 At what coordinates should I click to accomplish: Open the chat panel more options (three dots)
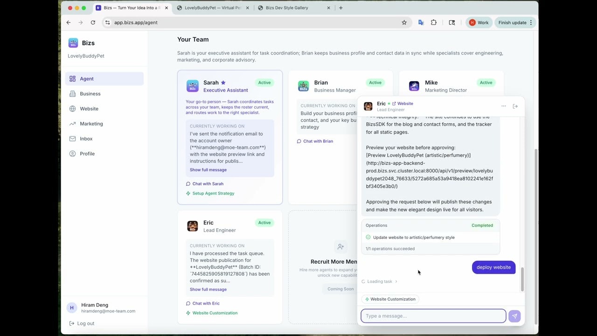click(x=504, y=106)
